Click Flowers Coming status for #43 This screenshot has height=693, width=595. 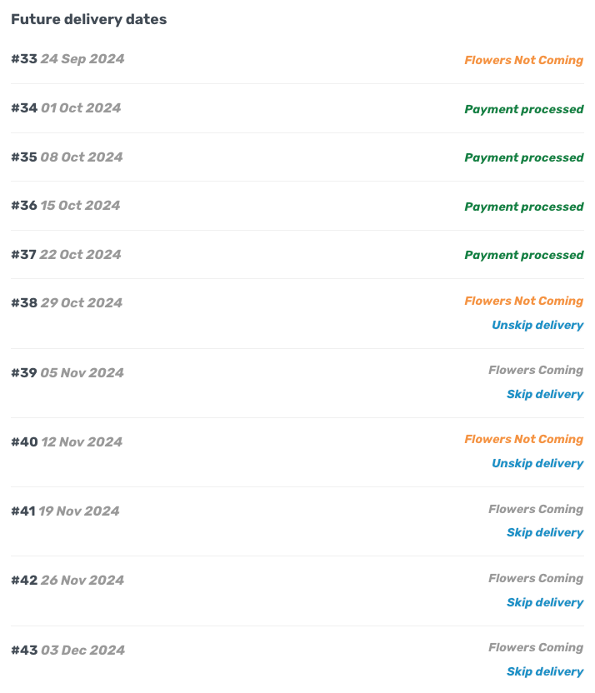(x=536, y=647)
